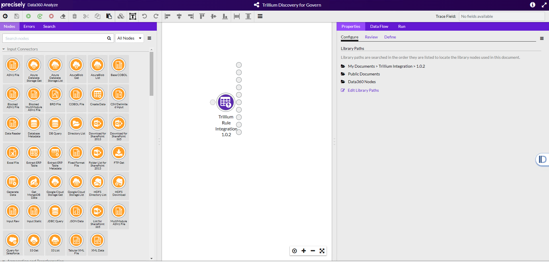Align nodes to the left edge
This screenshot has width=549, height=262.
pyautogui.click(x=168, y=16)
